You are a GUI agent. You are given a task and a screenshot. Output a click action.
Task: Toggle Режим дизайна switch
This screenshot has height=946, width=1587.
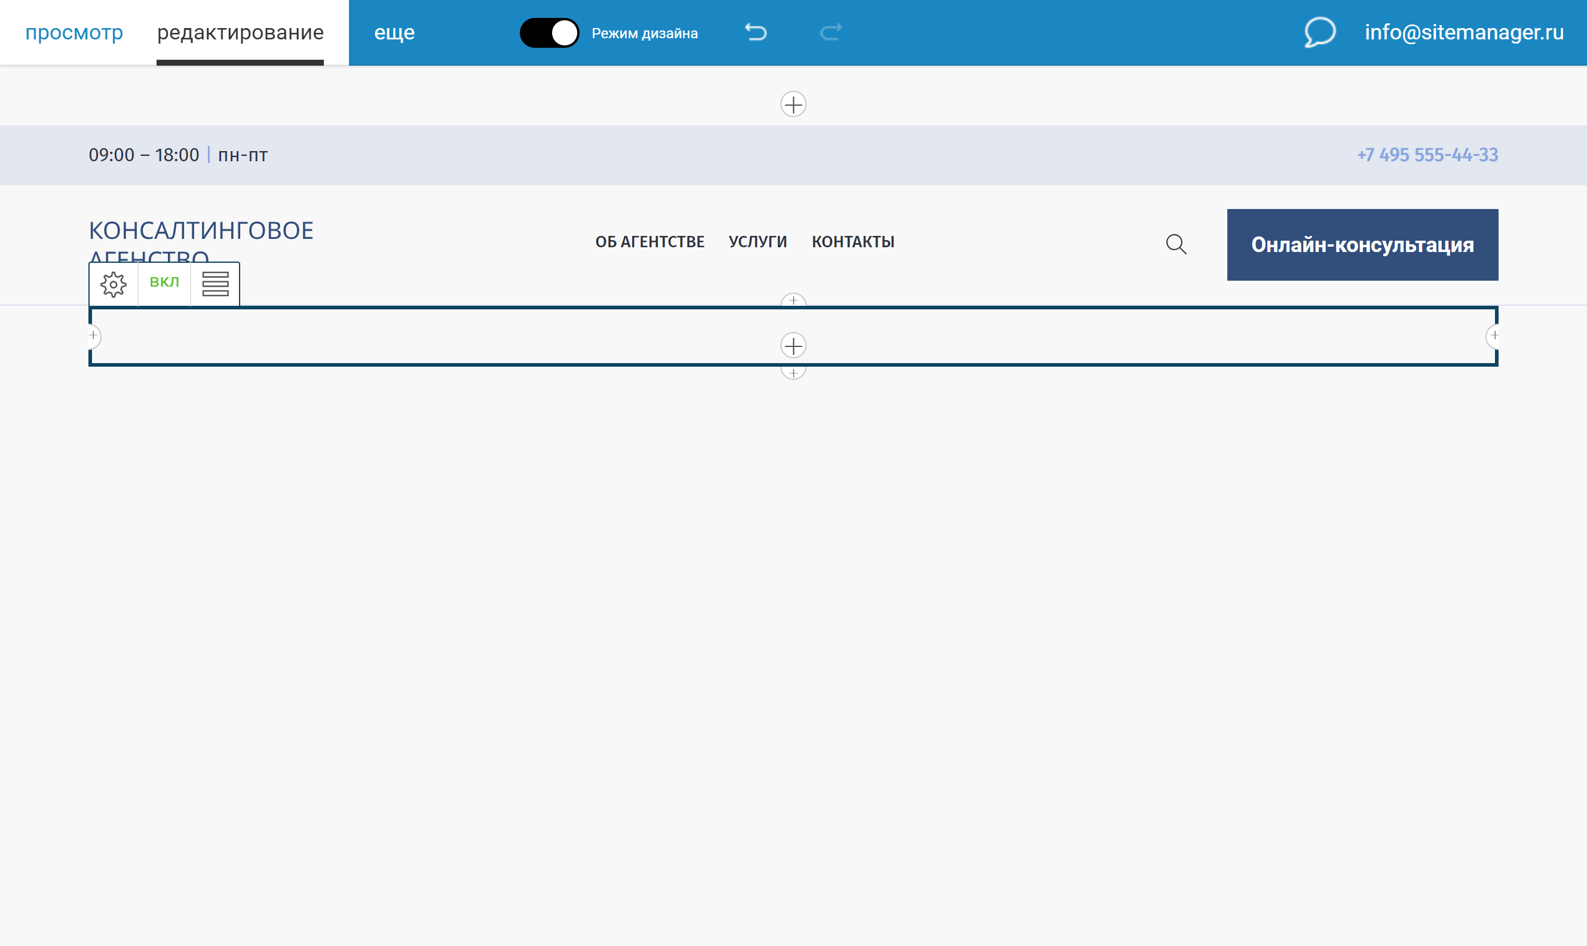[x=549, y=32]
